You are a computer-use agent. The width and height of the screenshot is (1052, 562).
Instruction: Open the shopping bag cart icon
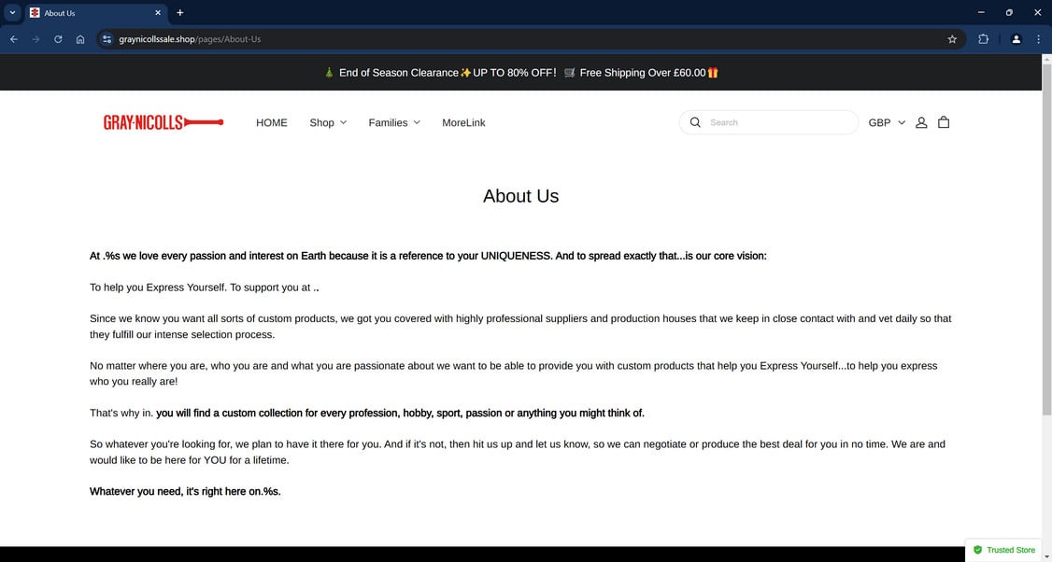[944, 122]
